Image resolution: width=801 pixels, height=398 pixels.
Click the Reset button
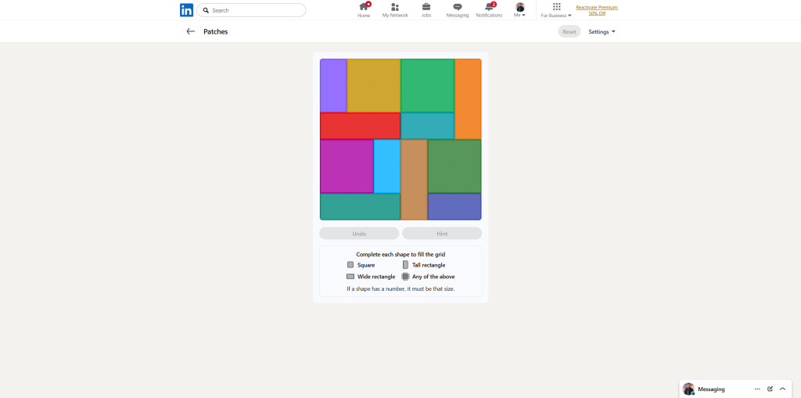(x=569, y=32)
